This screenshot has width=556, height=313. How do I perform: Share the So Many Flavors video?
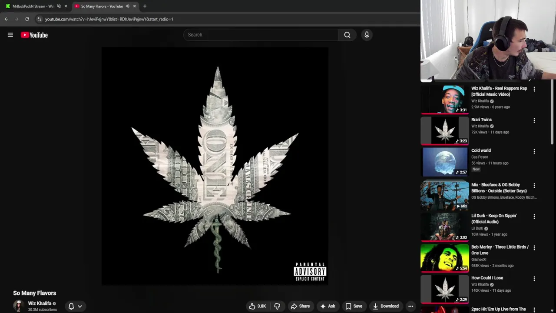point(300,306)
